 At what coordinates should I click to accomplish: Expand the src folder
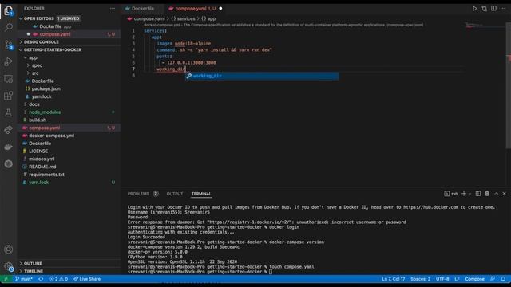click(69, 73)
